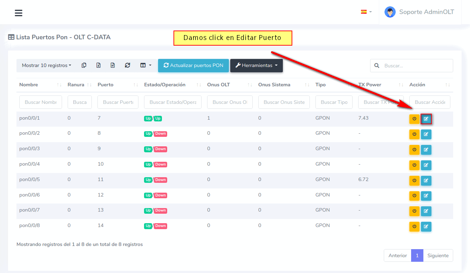Open the hamburger sidebar menu

pos(19,13)
